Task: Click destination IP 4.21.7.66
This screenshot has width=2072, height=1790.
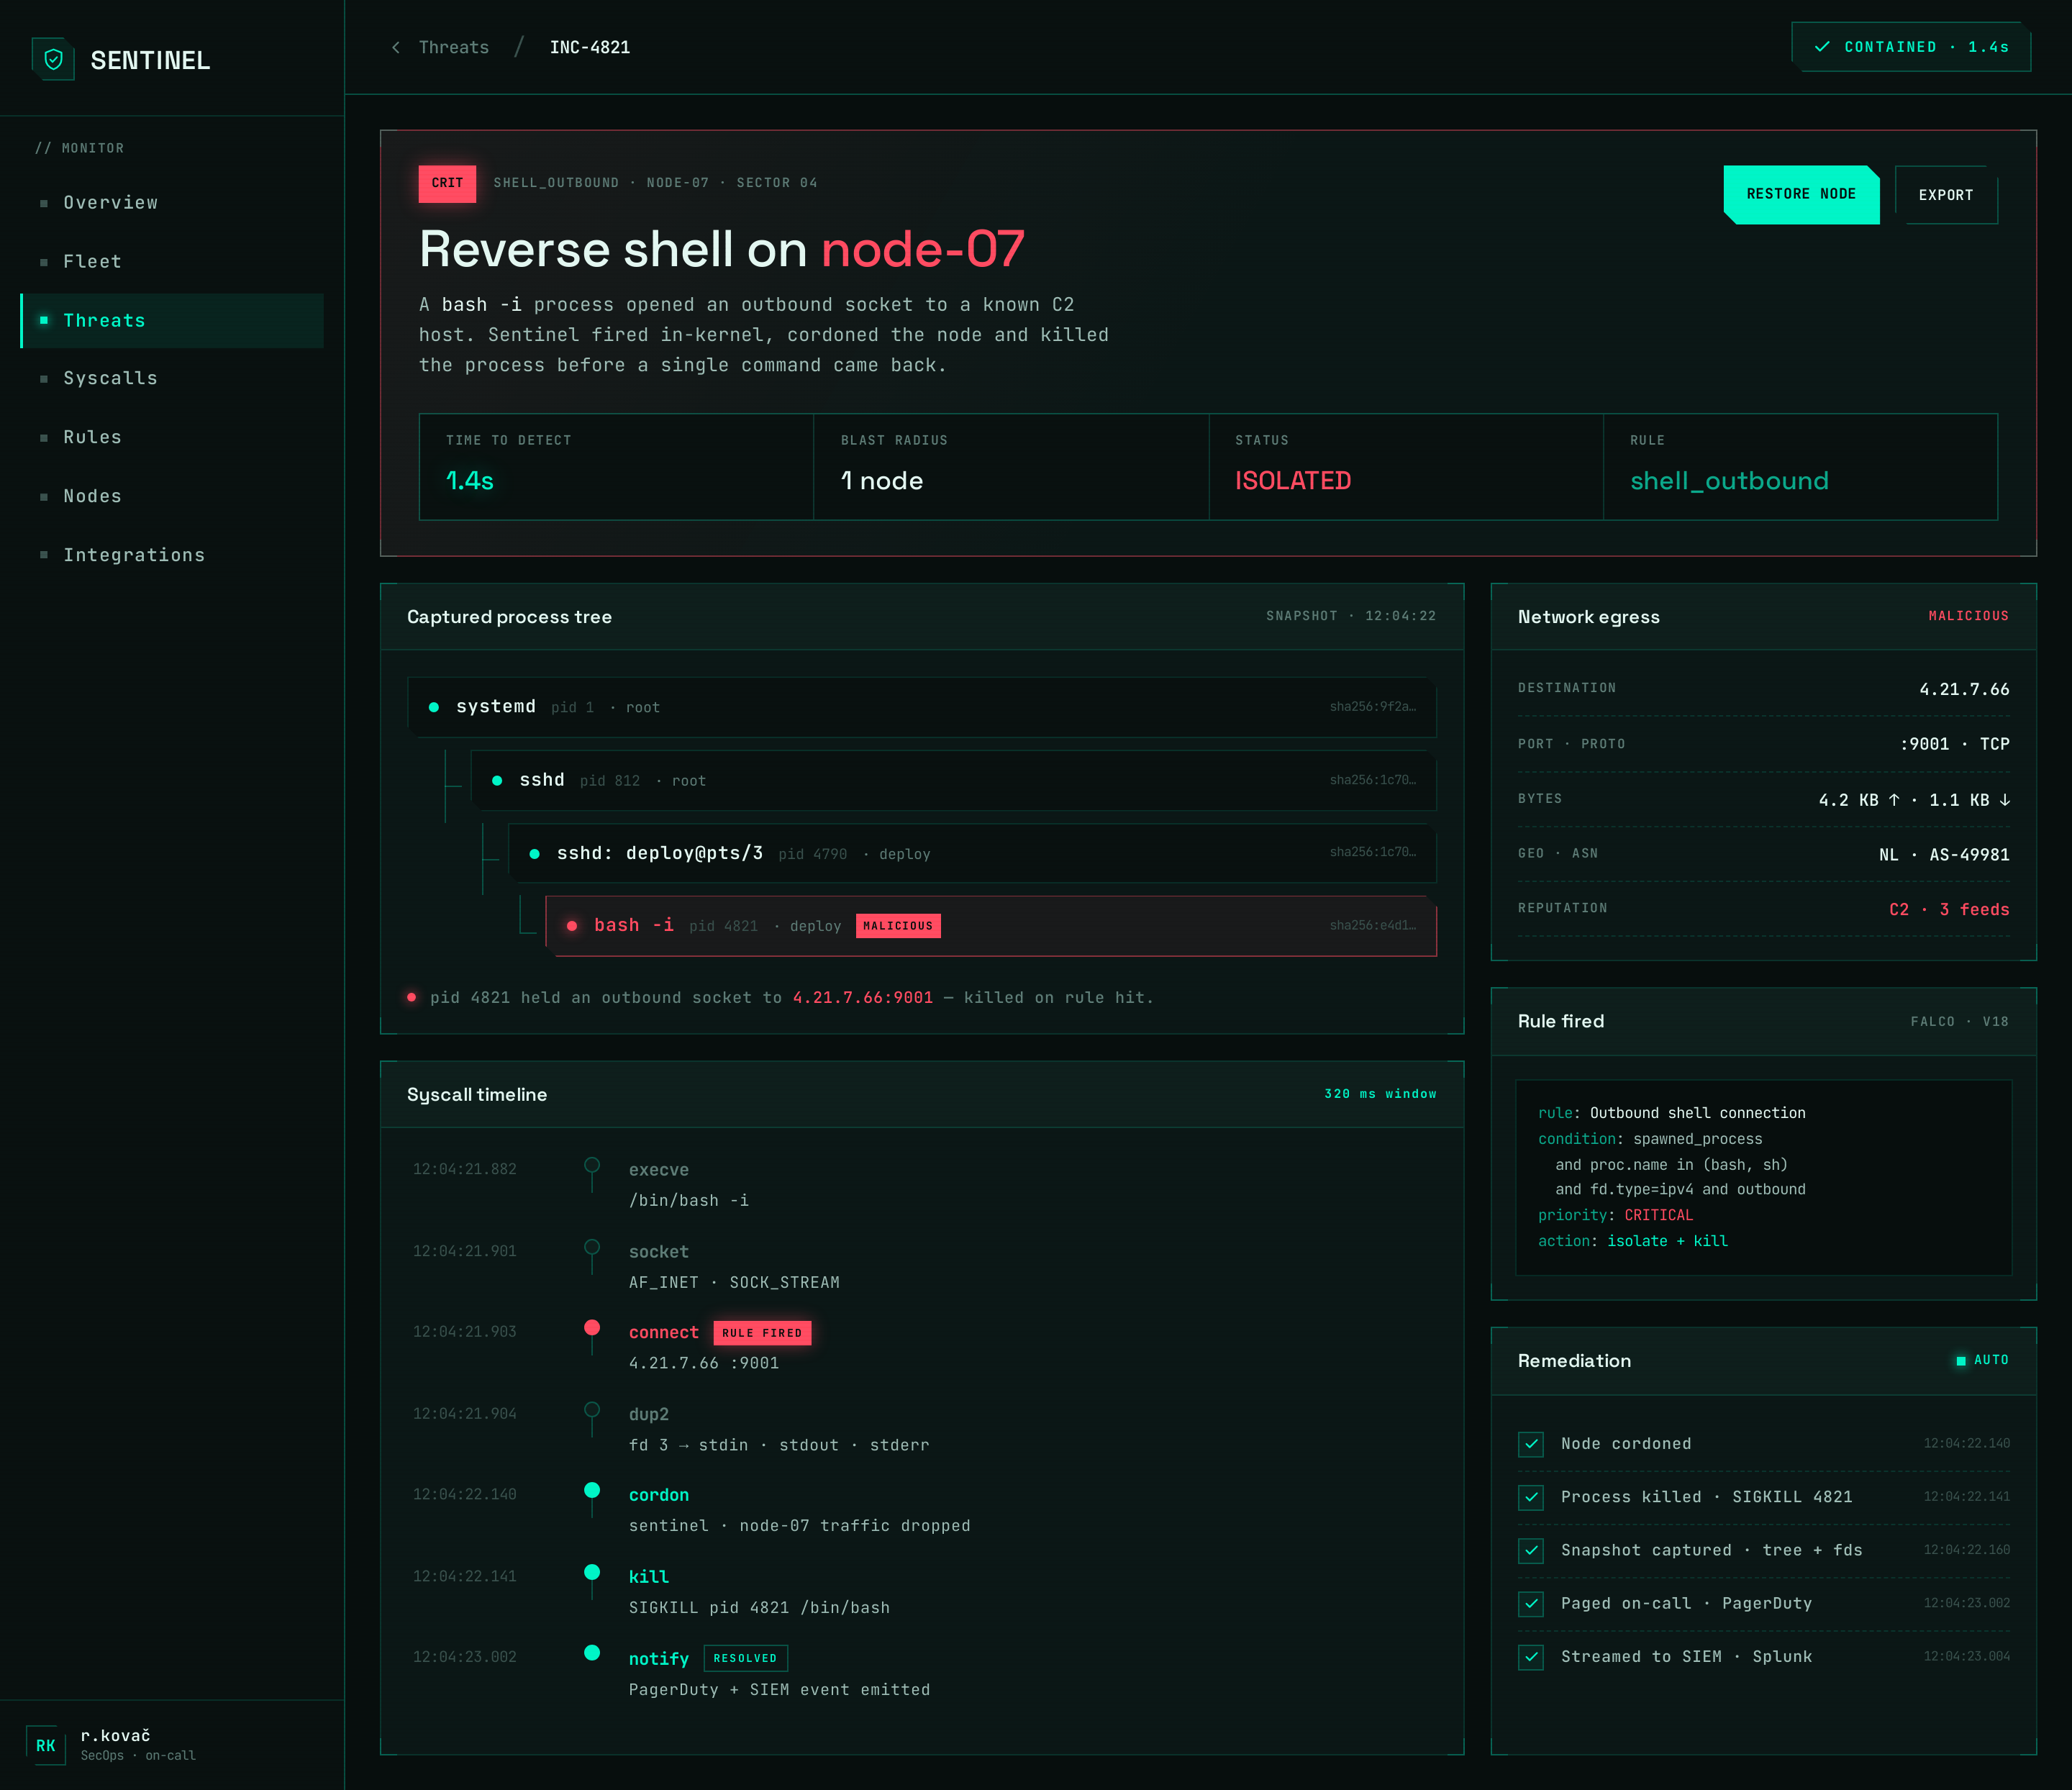Action: point(1964,689)
